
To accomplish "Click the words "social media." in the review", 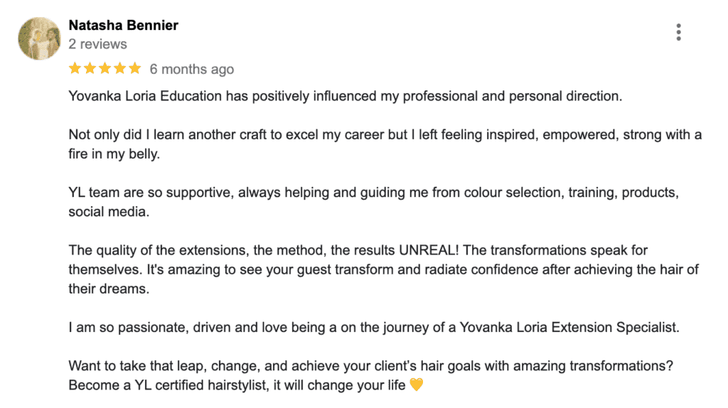I will tap(109, 212).
